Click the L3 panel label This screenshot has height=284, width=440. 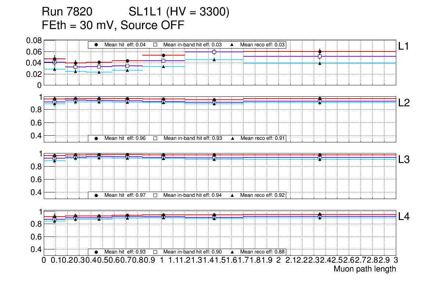[x=404, y=160]
